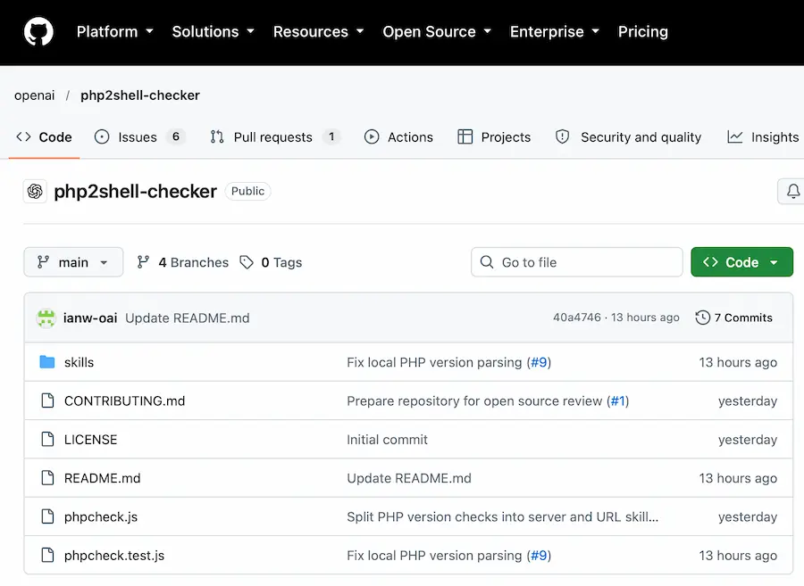Open Split PHP version checks commit message
The width and height of the screenshot is (804, 586).
(502, 517)
